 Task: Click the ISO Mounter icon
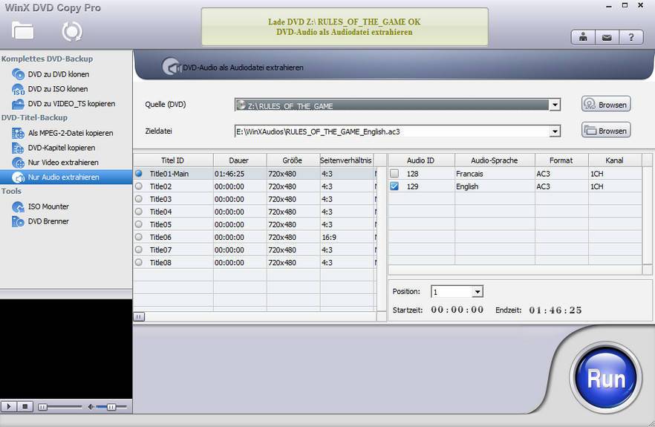tap(19, 206)
